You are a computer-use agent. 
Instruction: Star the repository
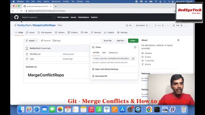tap(178, 25)
